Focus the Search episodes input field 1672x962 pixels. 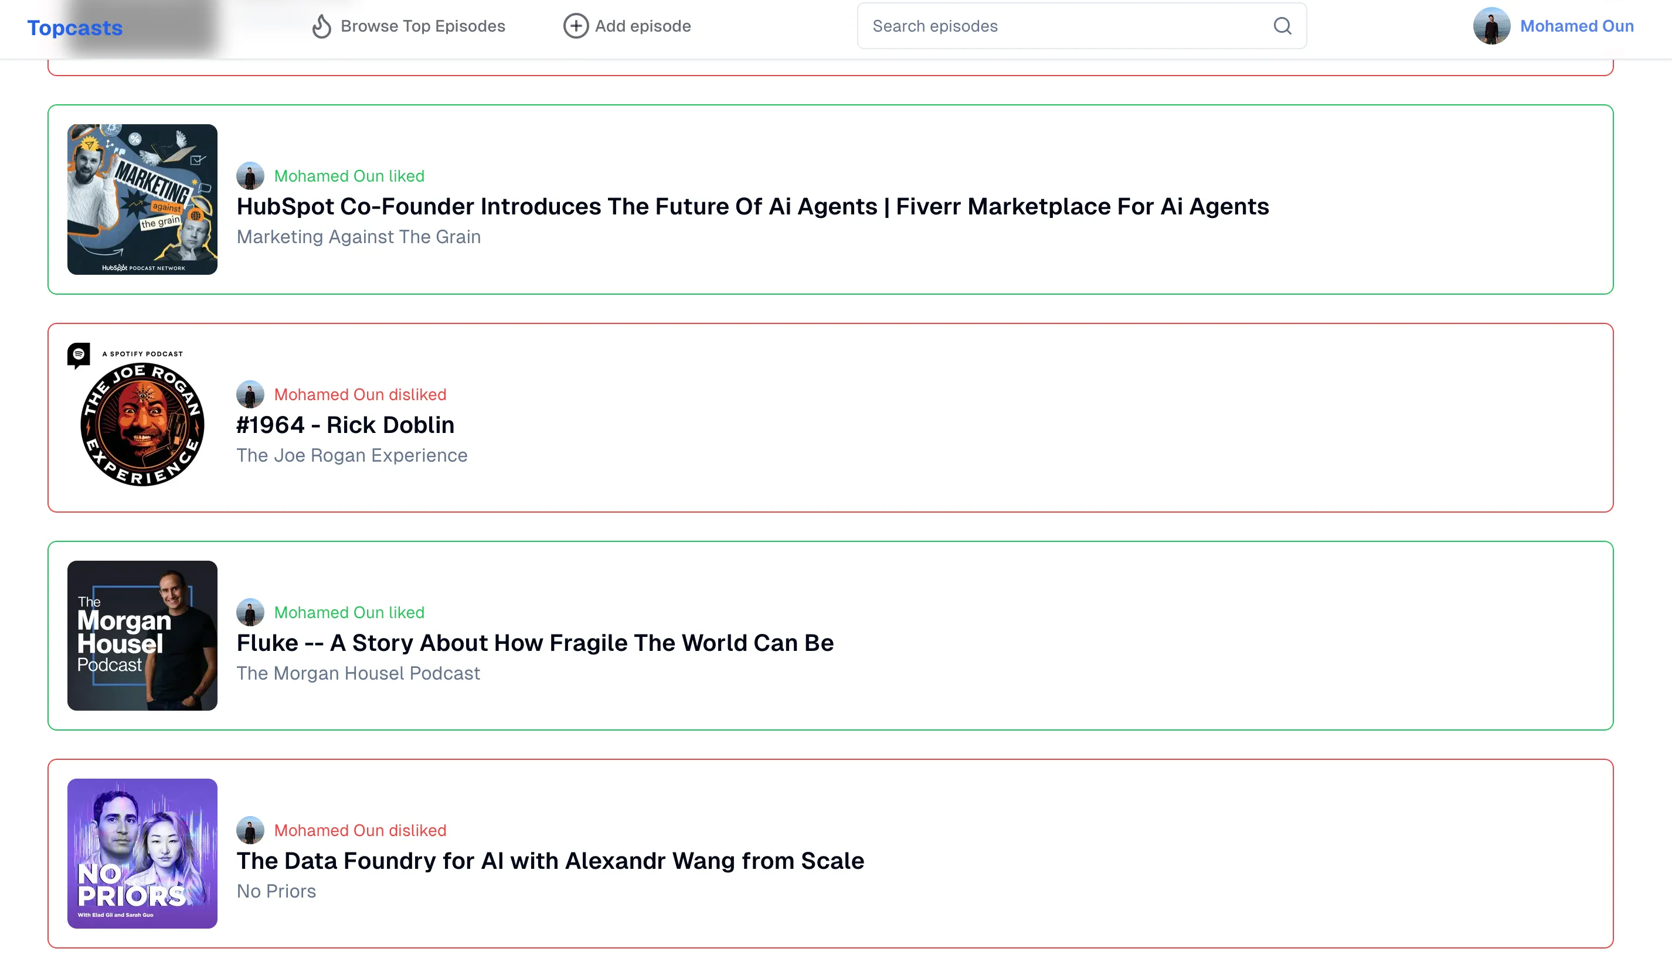click(x=1065, y=26)
